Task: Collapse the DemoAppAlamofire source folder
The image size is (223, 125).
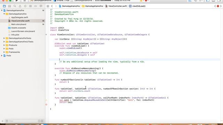Action: [x=4, y=14]
